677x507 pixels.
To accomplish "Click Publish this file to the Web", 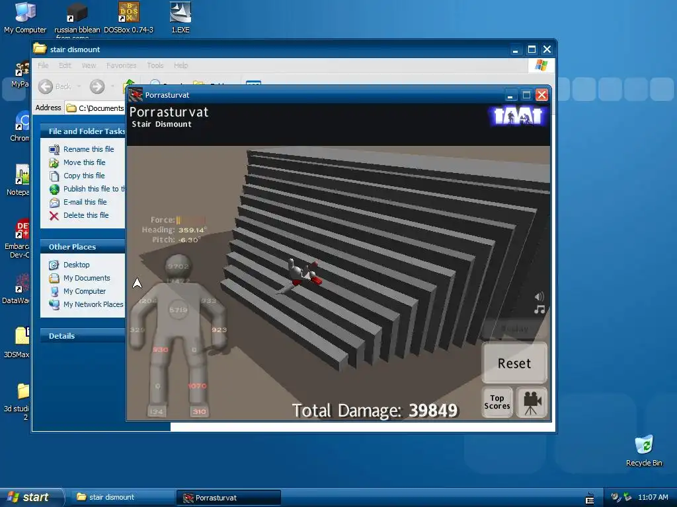I will 94,189.
